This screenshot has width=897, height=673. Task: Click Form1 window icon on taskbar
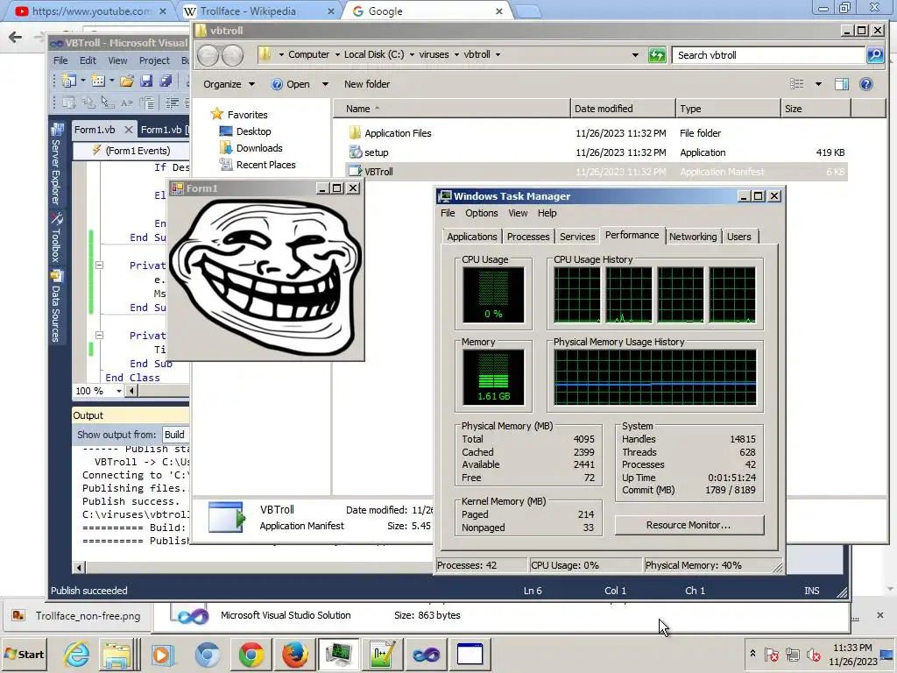pyautogui.click(x=470, y=654)
